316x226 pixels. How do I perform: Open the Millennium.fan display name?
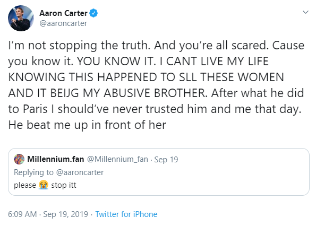(56, 159)
